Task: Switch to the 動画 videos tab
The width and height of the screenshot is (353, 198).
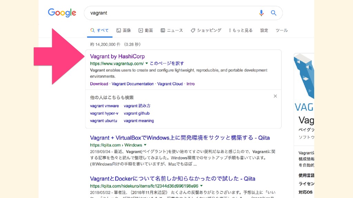Action: pos(146,30)
